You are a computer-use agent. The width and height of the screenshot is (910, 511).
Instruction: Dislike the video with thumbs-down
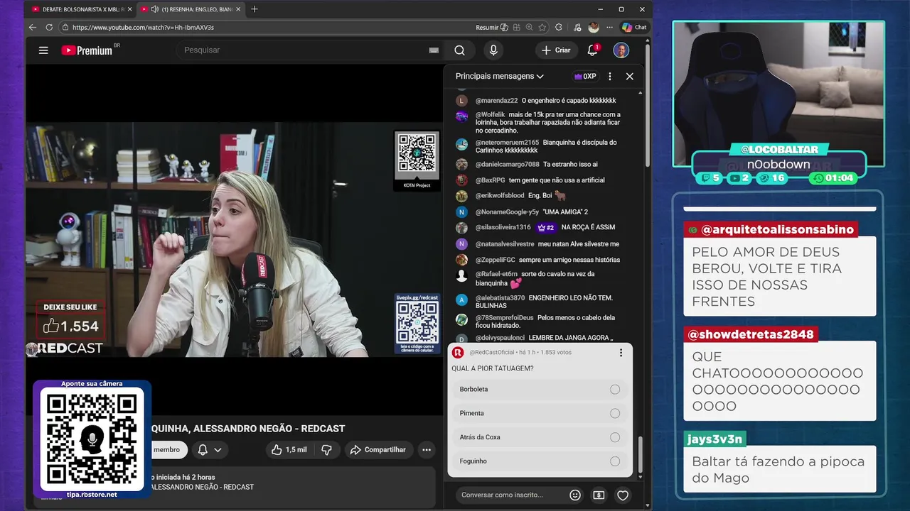coord(326,450)
